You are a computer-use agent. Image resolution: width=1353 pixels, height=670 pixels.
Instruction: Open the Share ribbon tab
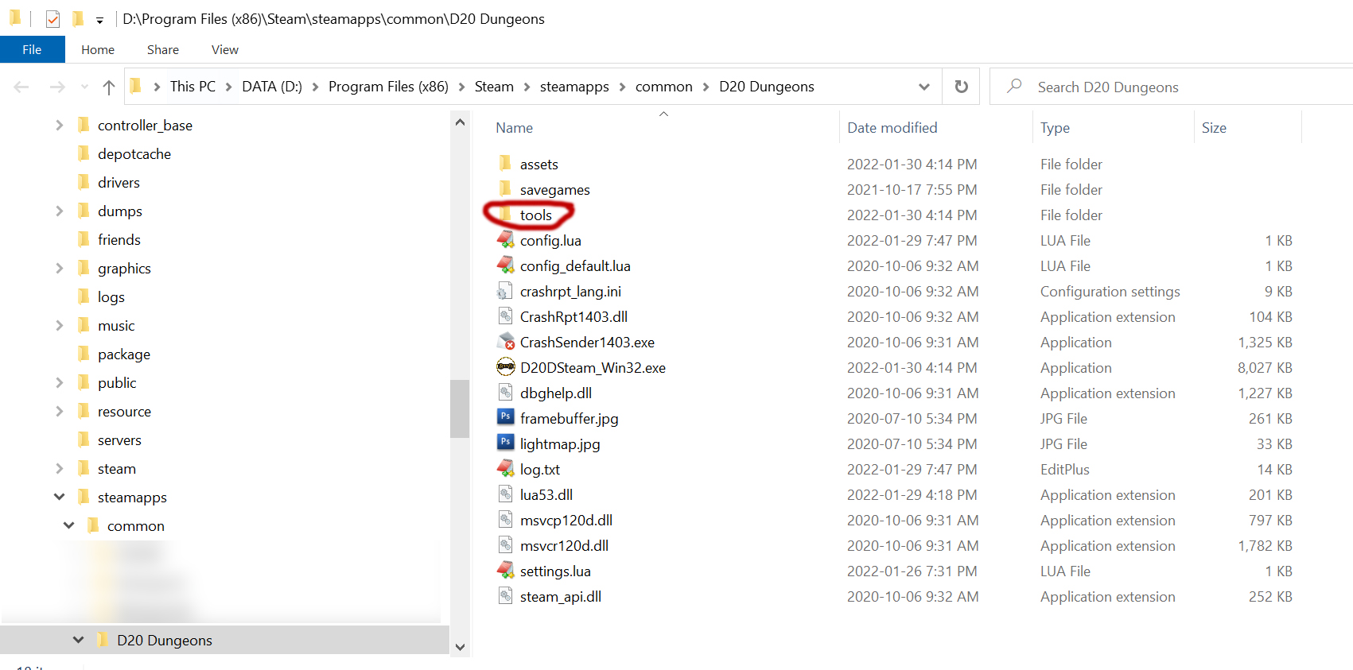point(163,49)
